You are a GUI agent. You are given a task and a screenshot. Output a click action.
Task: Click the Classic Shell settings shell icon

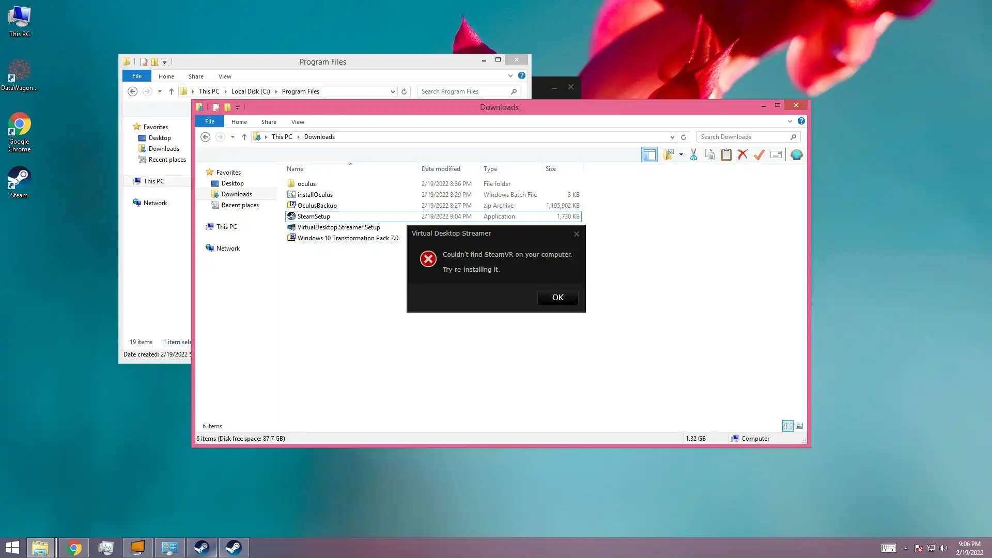(x=796, y=154)
